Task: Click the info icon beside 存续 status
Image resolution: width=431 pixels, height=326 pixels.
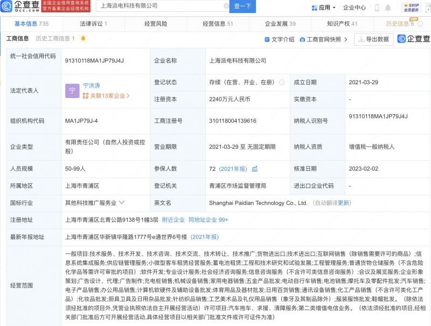Action: pyautogui.click(x=282, y=82)
